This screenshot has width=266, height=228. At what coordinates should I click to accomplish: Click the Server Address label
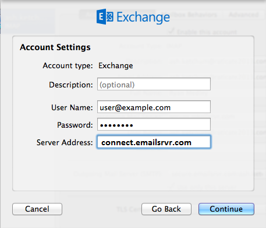click(x=65, y=142)
